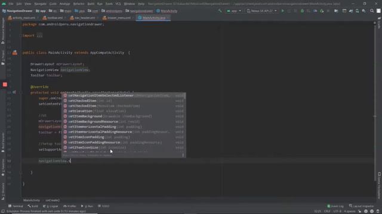
Task: Choose setItemBackground suggestion
Action: click(124, 117)
